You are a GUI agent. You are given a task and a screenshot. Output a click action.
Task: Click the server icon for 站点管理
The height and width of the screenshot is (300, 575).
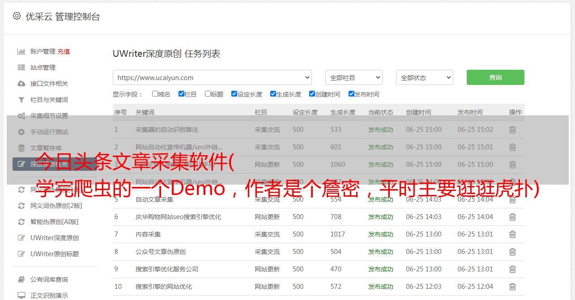coord(21,68)
